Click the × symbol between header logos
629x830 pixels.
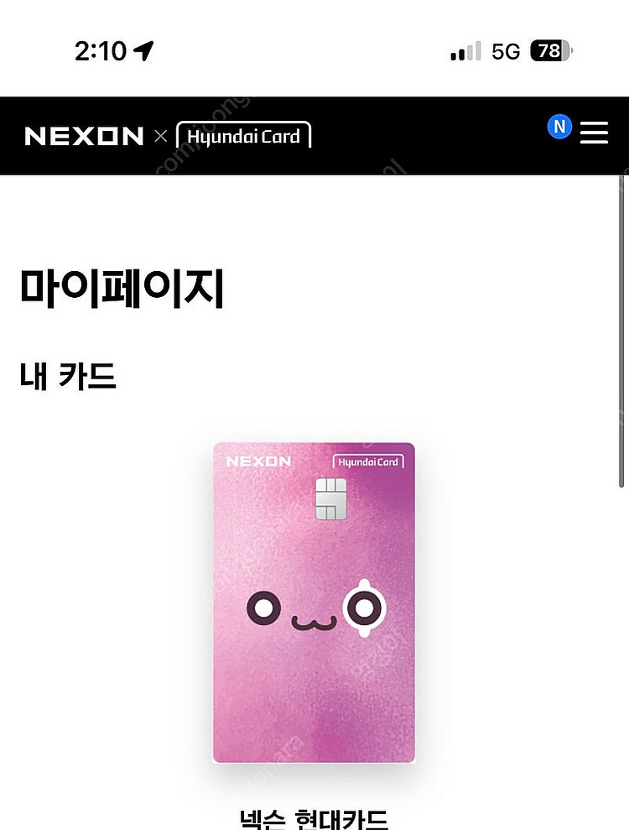pyautogui.click(x=161, y=137)
